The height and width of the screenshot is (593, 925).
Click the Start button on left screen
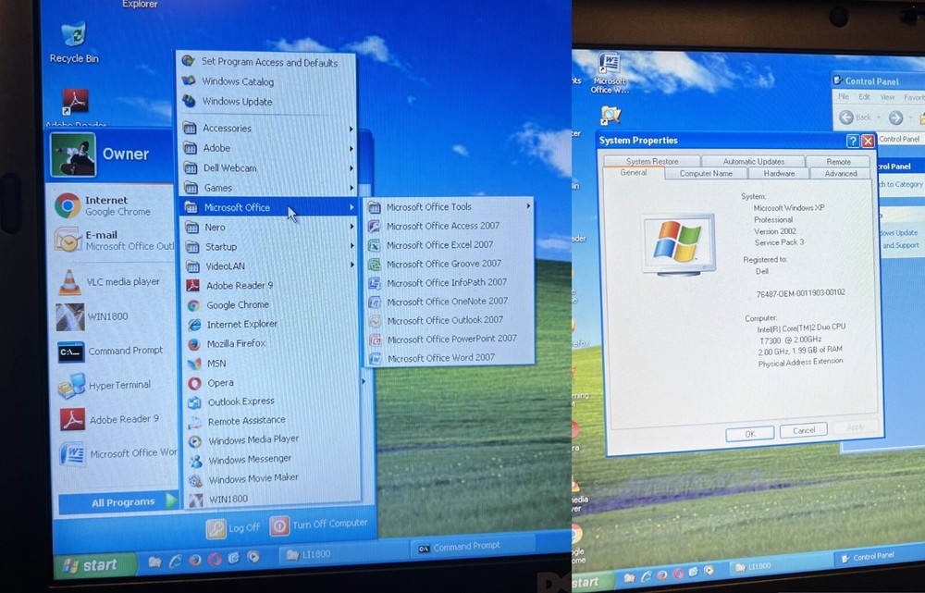pyautogui.click(x=93, y=565)
